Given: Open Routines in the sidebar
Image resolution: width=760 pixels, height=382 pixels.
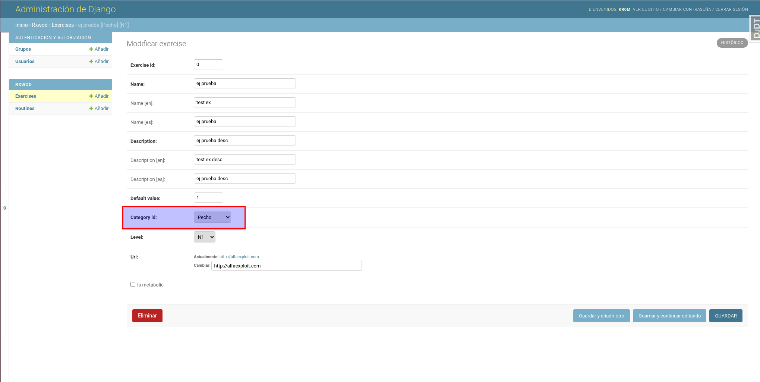Looking at the screenshot, I should pos(25,109).
